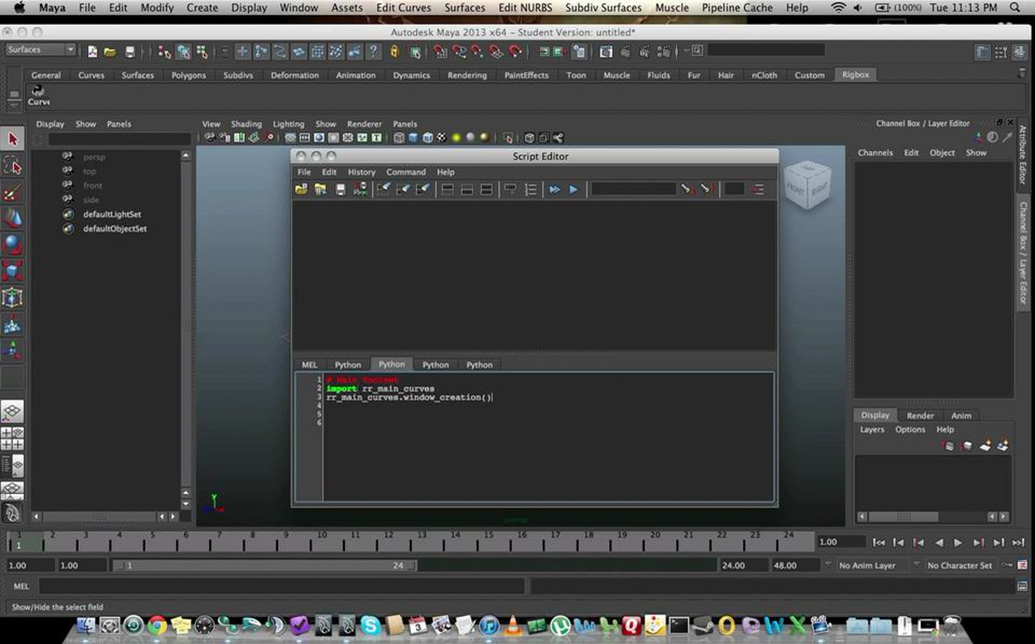Screen dimensions: 1035x644
Task: Open the Edit Curves menu
Action: (x=403, y=8)
